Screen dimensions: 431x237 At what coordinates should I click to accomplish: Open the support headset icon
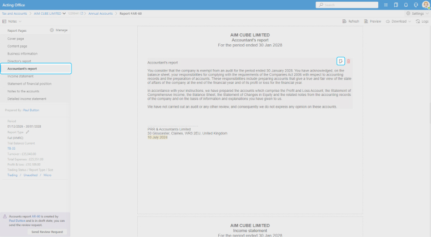click(x=415, y=5)
